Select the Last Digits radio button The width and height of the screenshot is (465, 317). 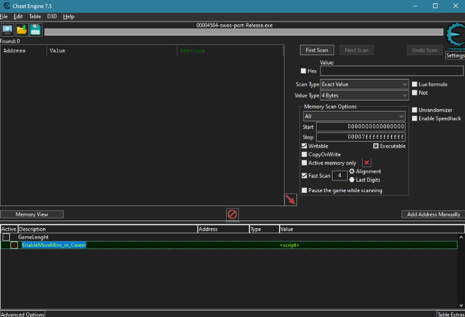coord(352,180)
